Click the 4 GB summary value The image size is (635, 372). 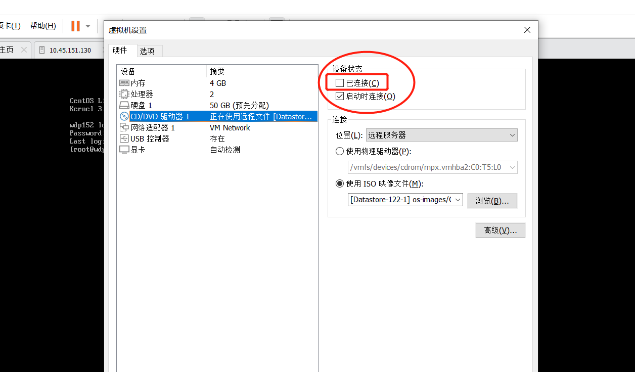point(218,83)
